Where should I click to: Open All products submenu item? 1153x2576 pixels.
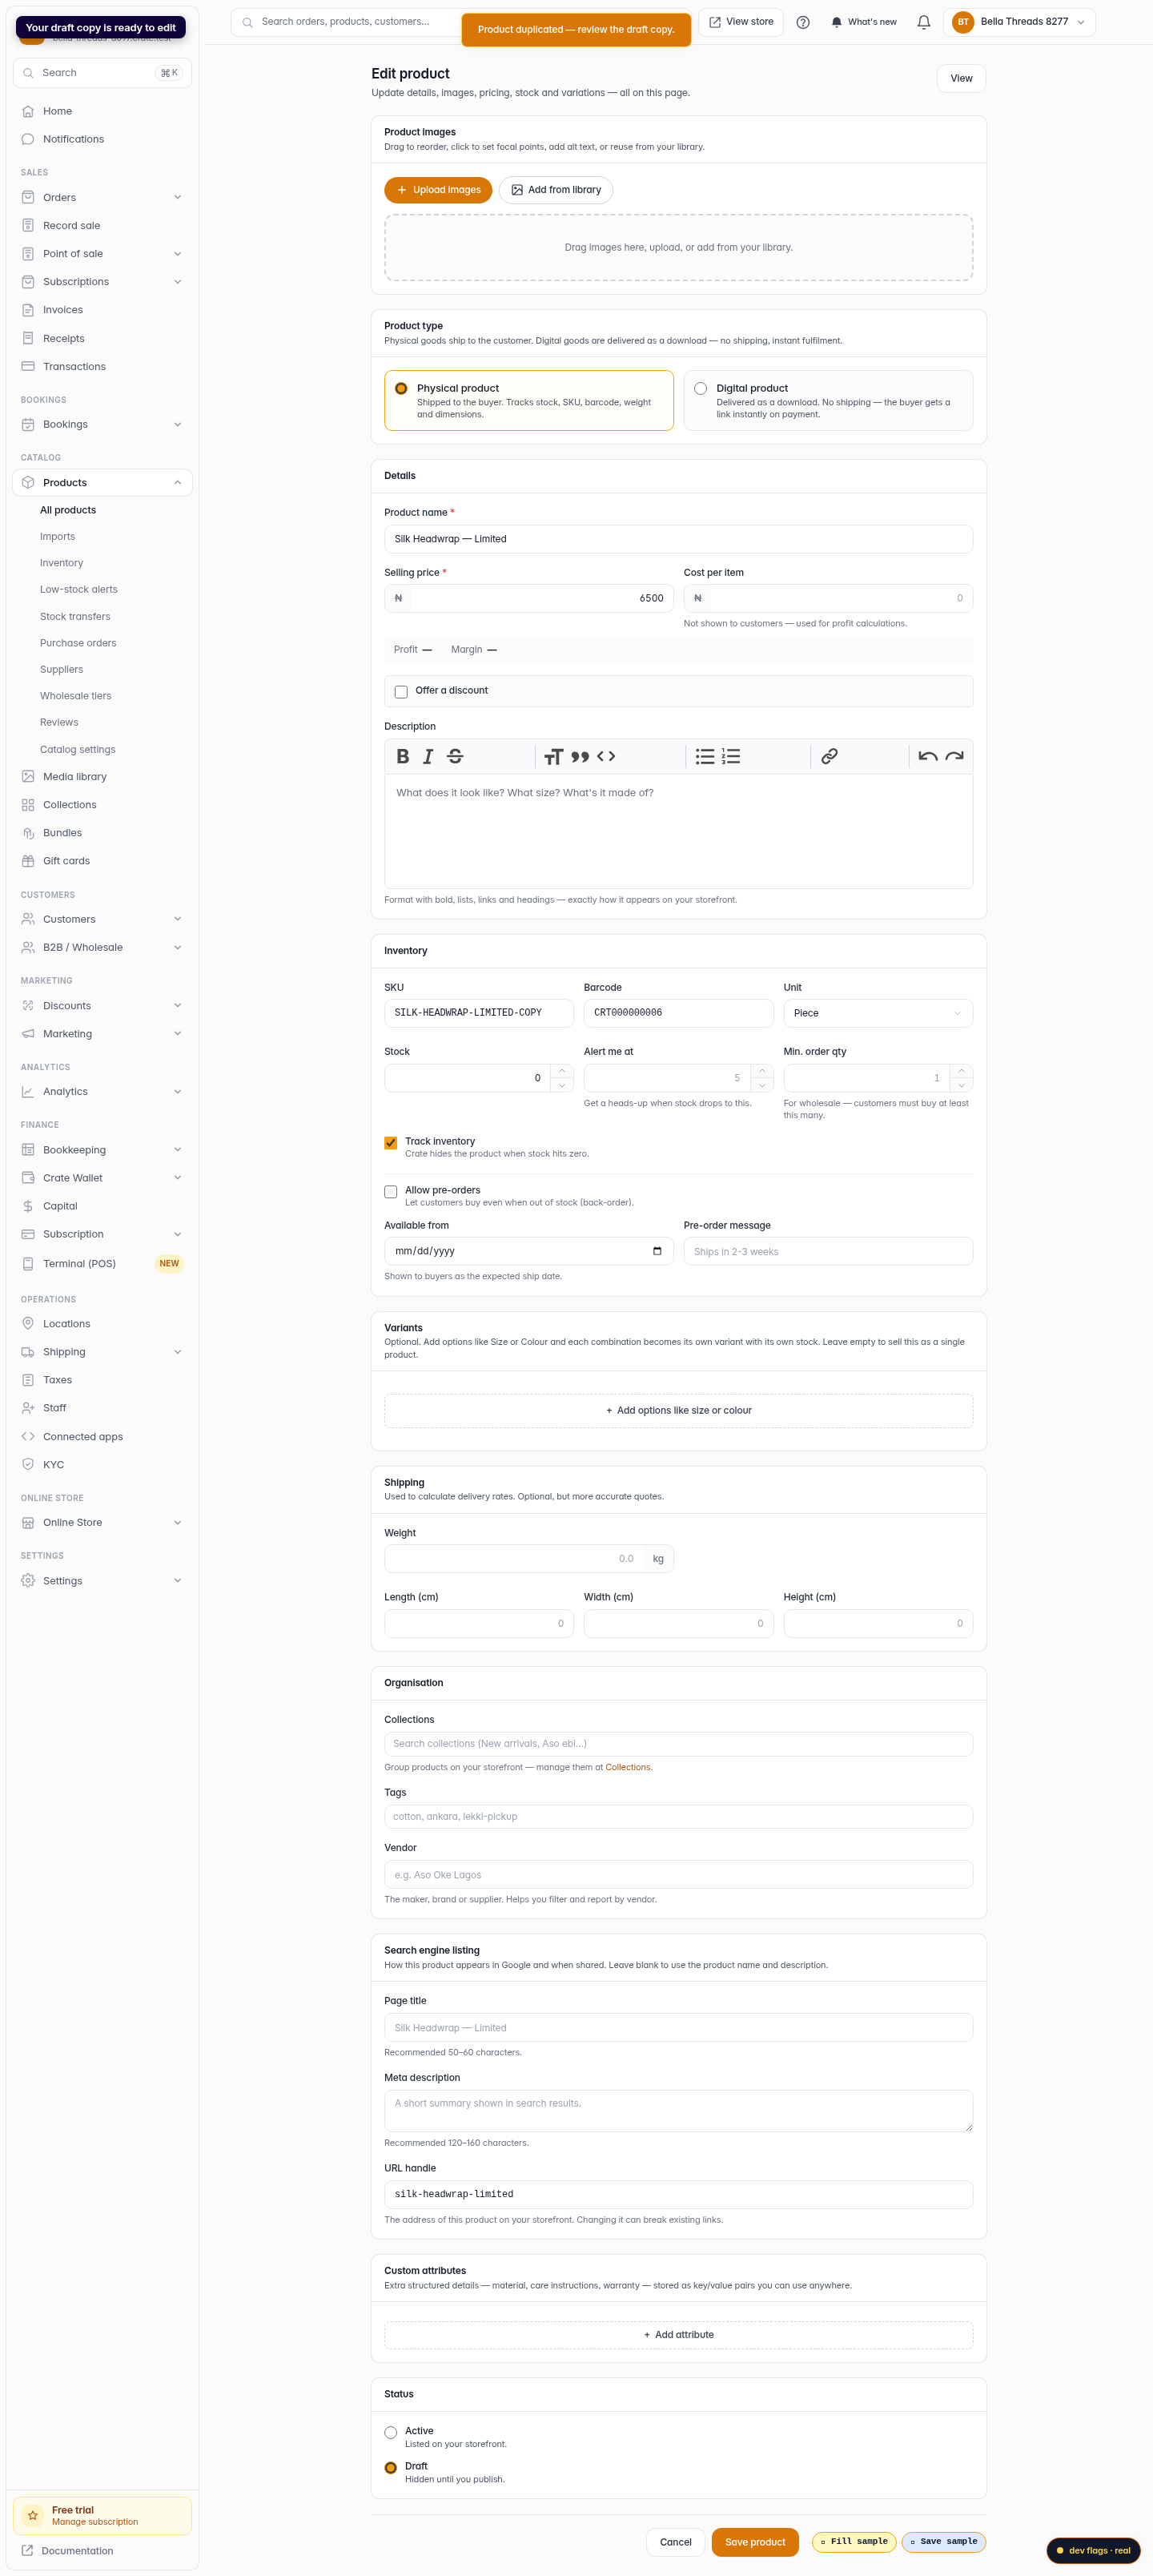tap(68, 510)
